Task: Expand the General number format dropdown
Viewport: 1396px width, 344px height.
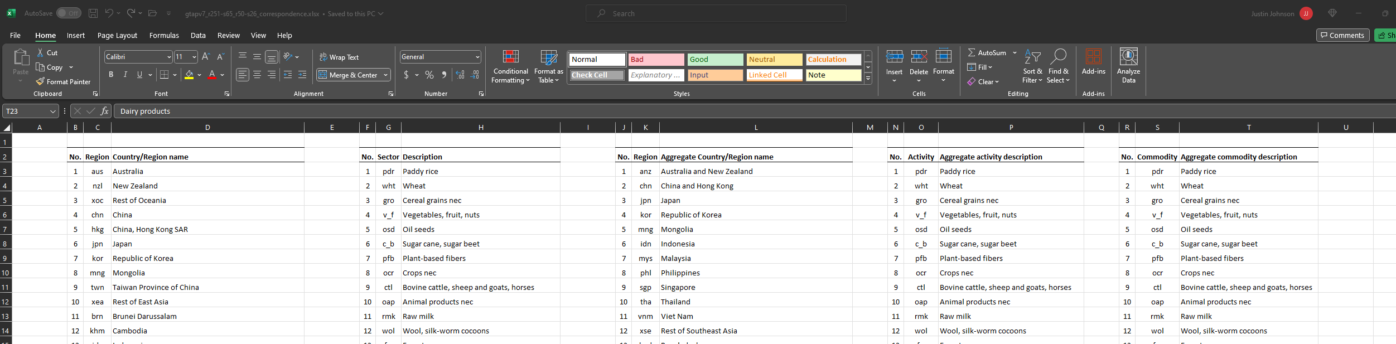Action: coord(477,57)
